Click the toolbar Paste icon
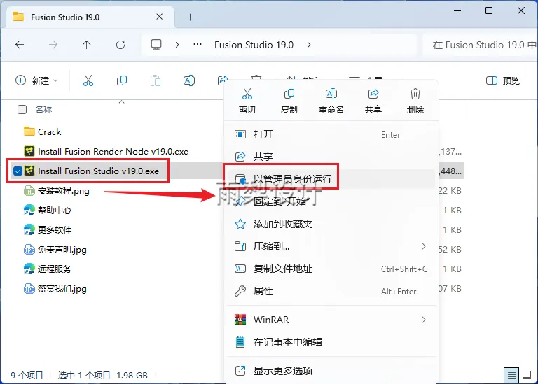The width and height of the screenshot is (538, 384). (156, 80)
